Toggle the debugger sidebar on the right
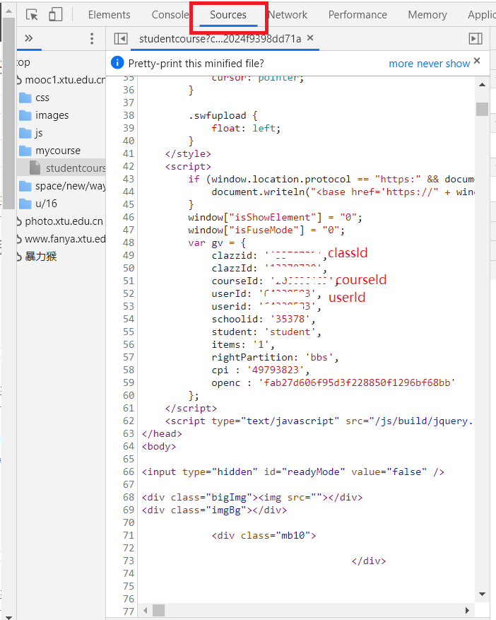 pos(476,39)
